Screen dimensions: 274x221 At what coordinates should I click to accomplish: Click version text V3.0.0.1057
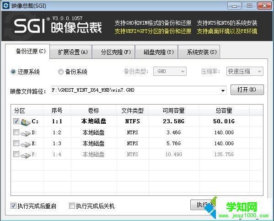(67, 18)
